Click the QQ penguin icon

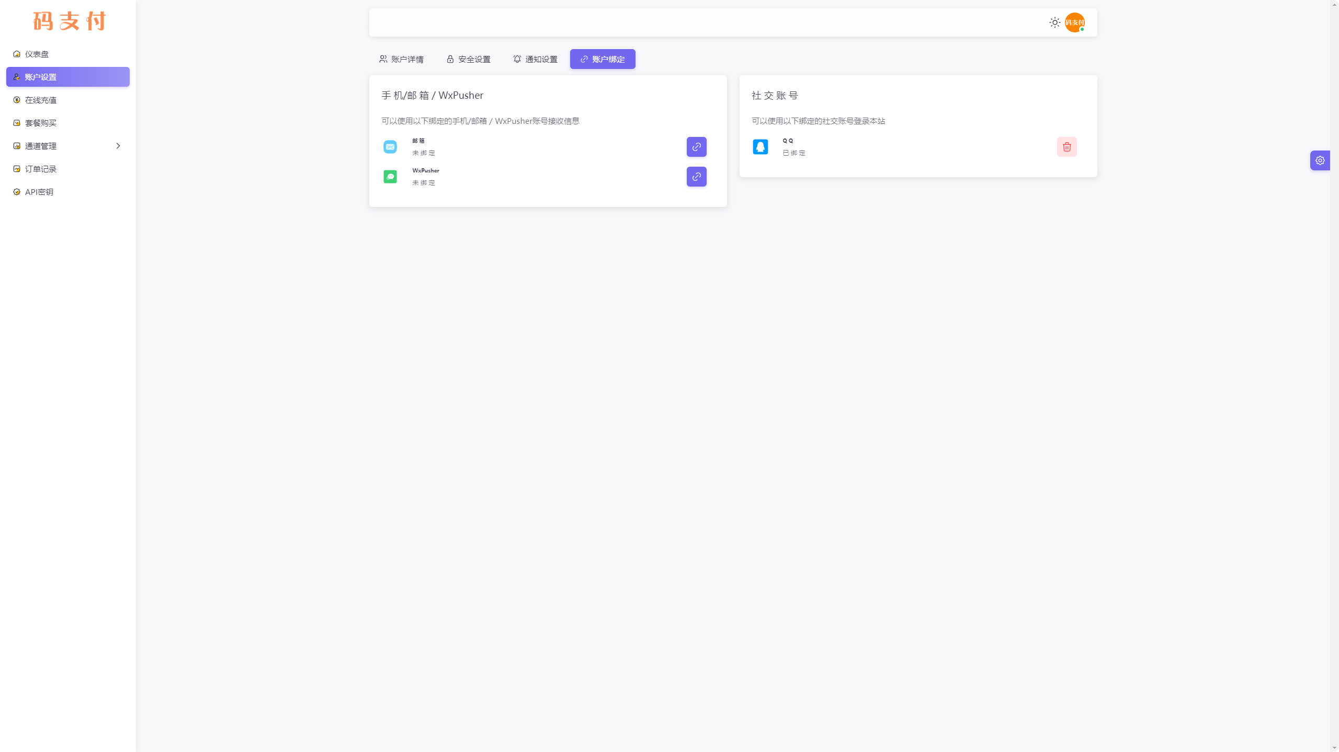coord(760,147)
